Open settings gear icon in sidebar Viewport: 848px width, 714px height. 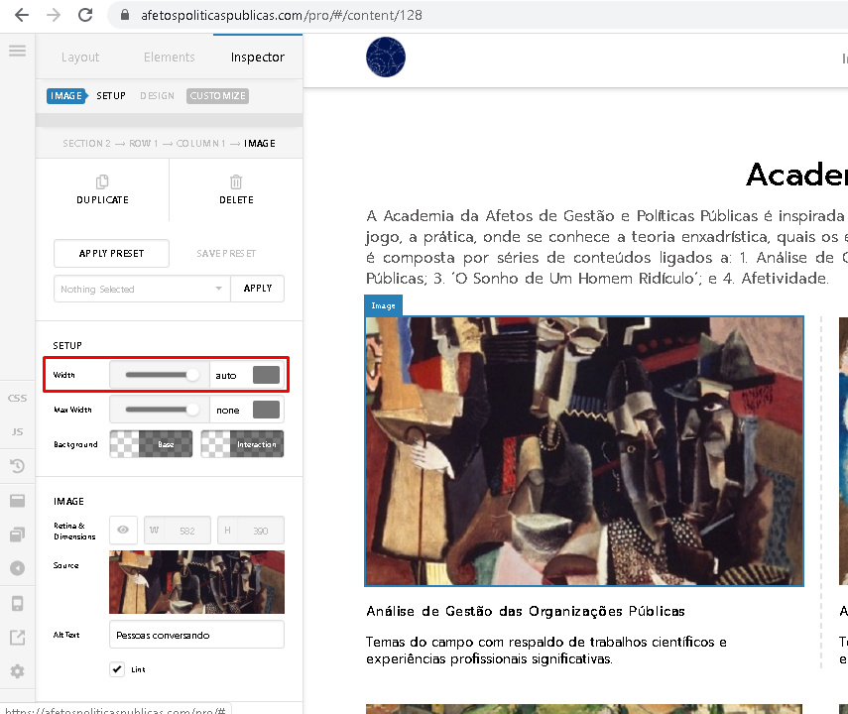pos(17,671)
